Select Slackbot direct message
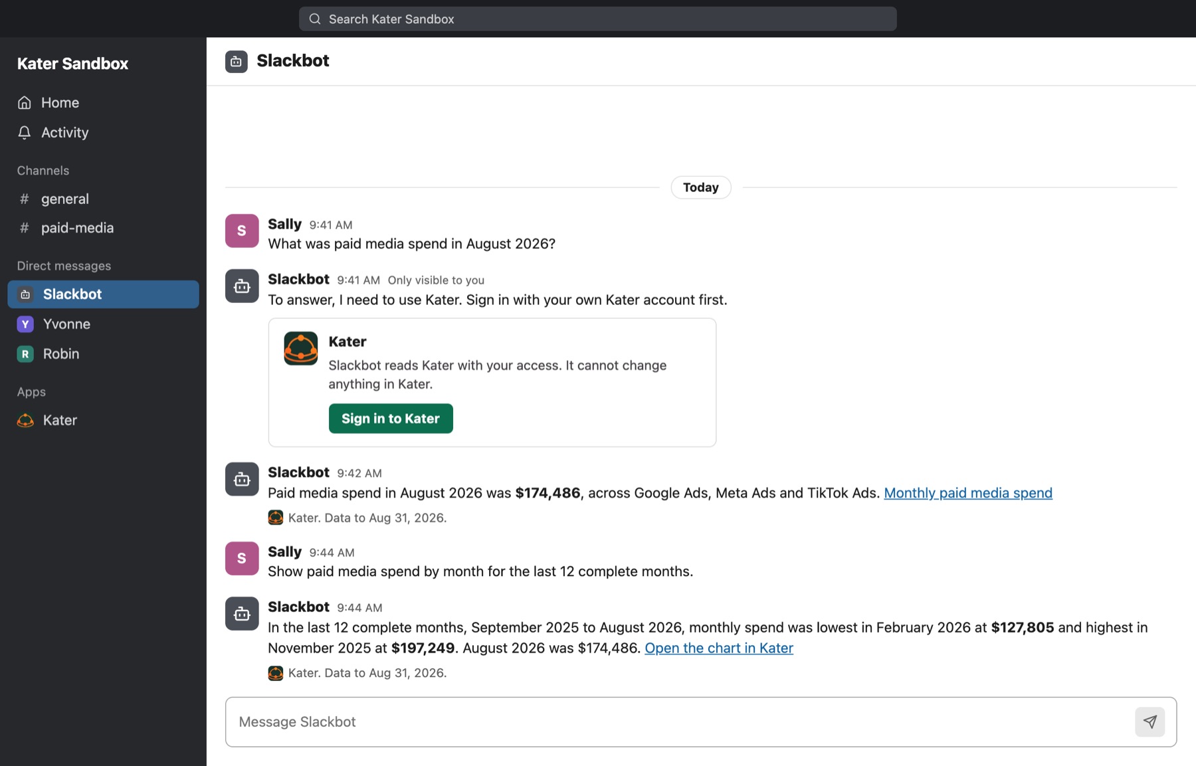 tap(103, 294)
